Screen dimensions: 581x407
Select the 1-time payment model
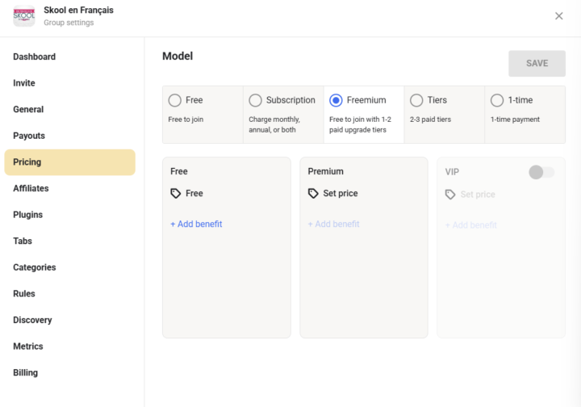click(497, 100)
